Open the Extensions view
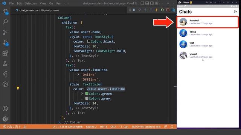Viewport: 241px width, 135px height. [5, 53]
